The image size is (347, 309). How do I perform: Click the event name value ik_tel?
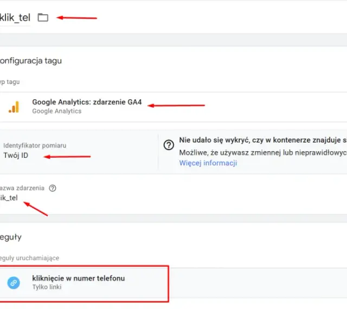(x=9, y=198)
